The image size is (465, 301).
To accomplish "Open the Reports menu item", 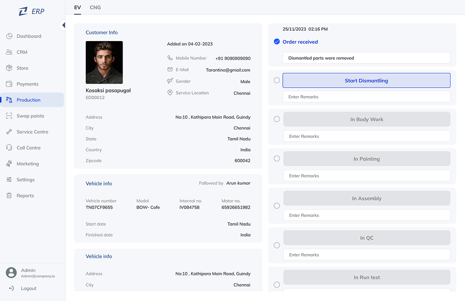I will tap(25, 196).
